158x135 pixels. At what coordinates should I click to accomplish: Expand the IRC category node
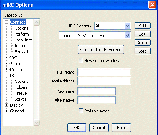pyautogui.click(x=6, y=58)
